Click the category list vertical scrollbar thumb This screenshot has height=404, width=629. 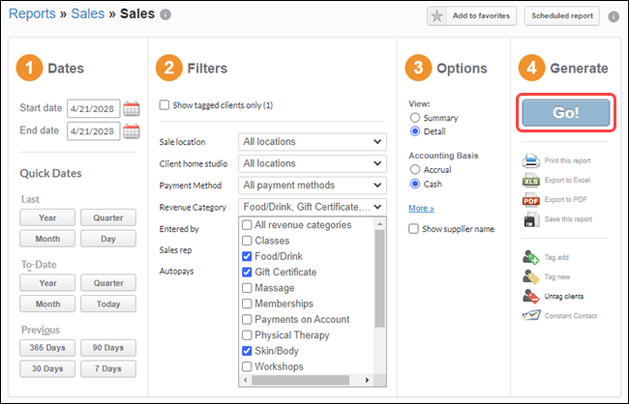pos(379,279)
